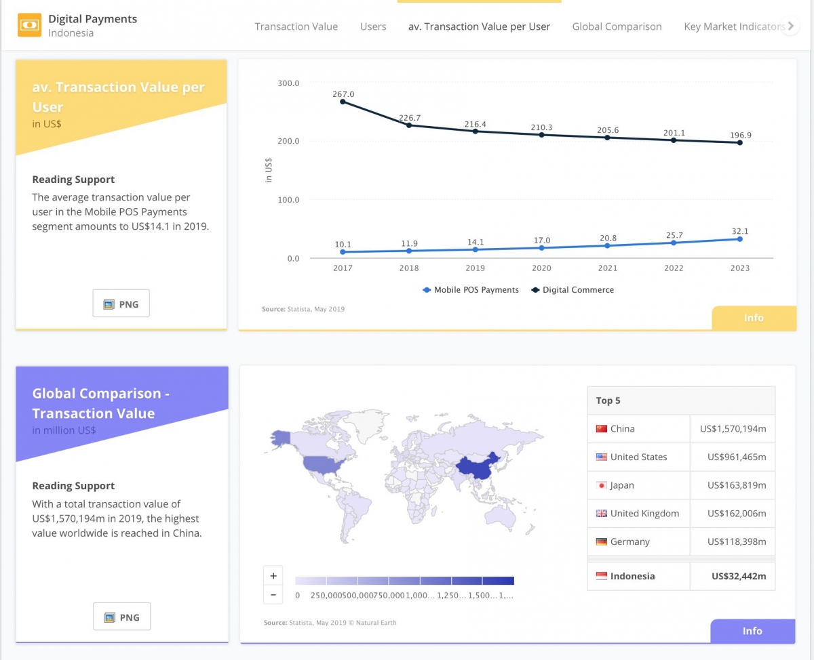This screenshot has height=660, width=814.
Task: Open the purple Info button on map
Action: click(x=752, y=631)
